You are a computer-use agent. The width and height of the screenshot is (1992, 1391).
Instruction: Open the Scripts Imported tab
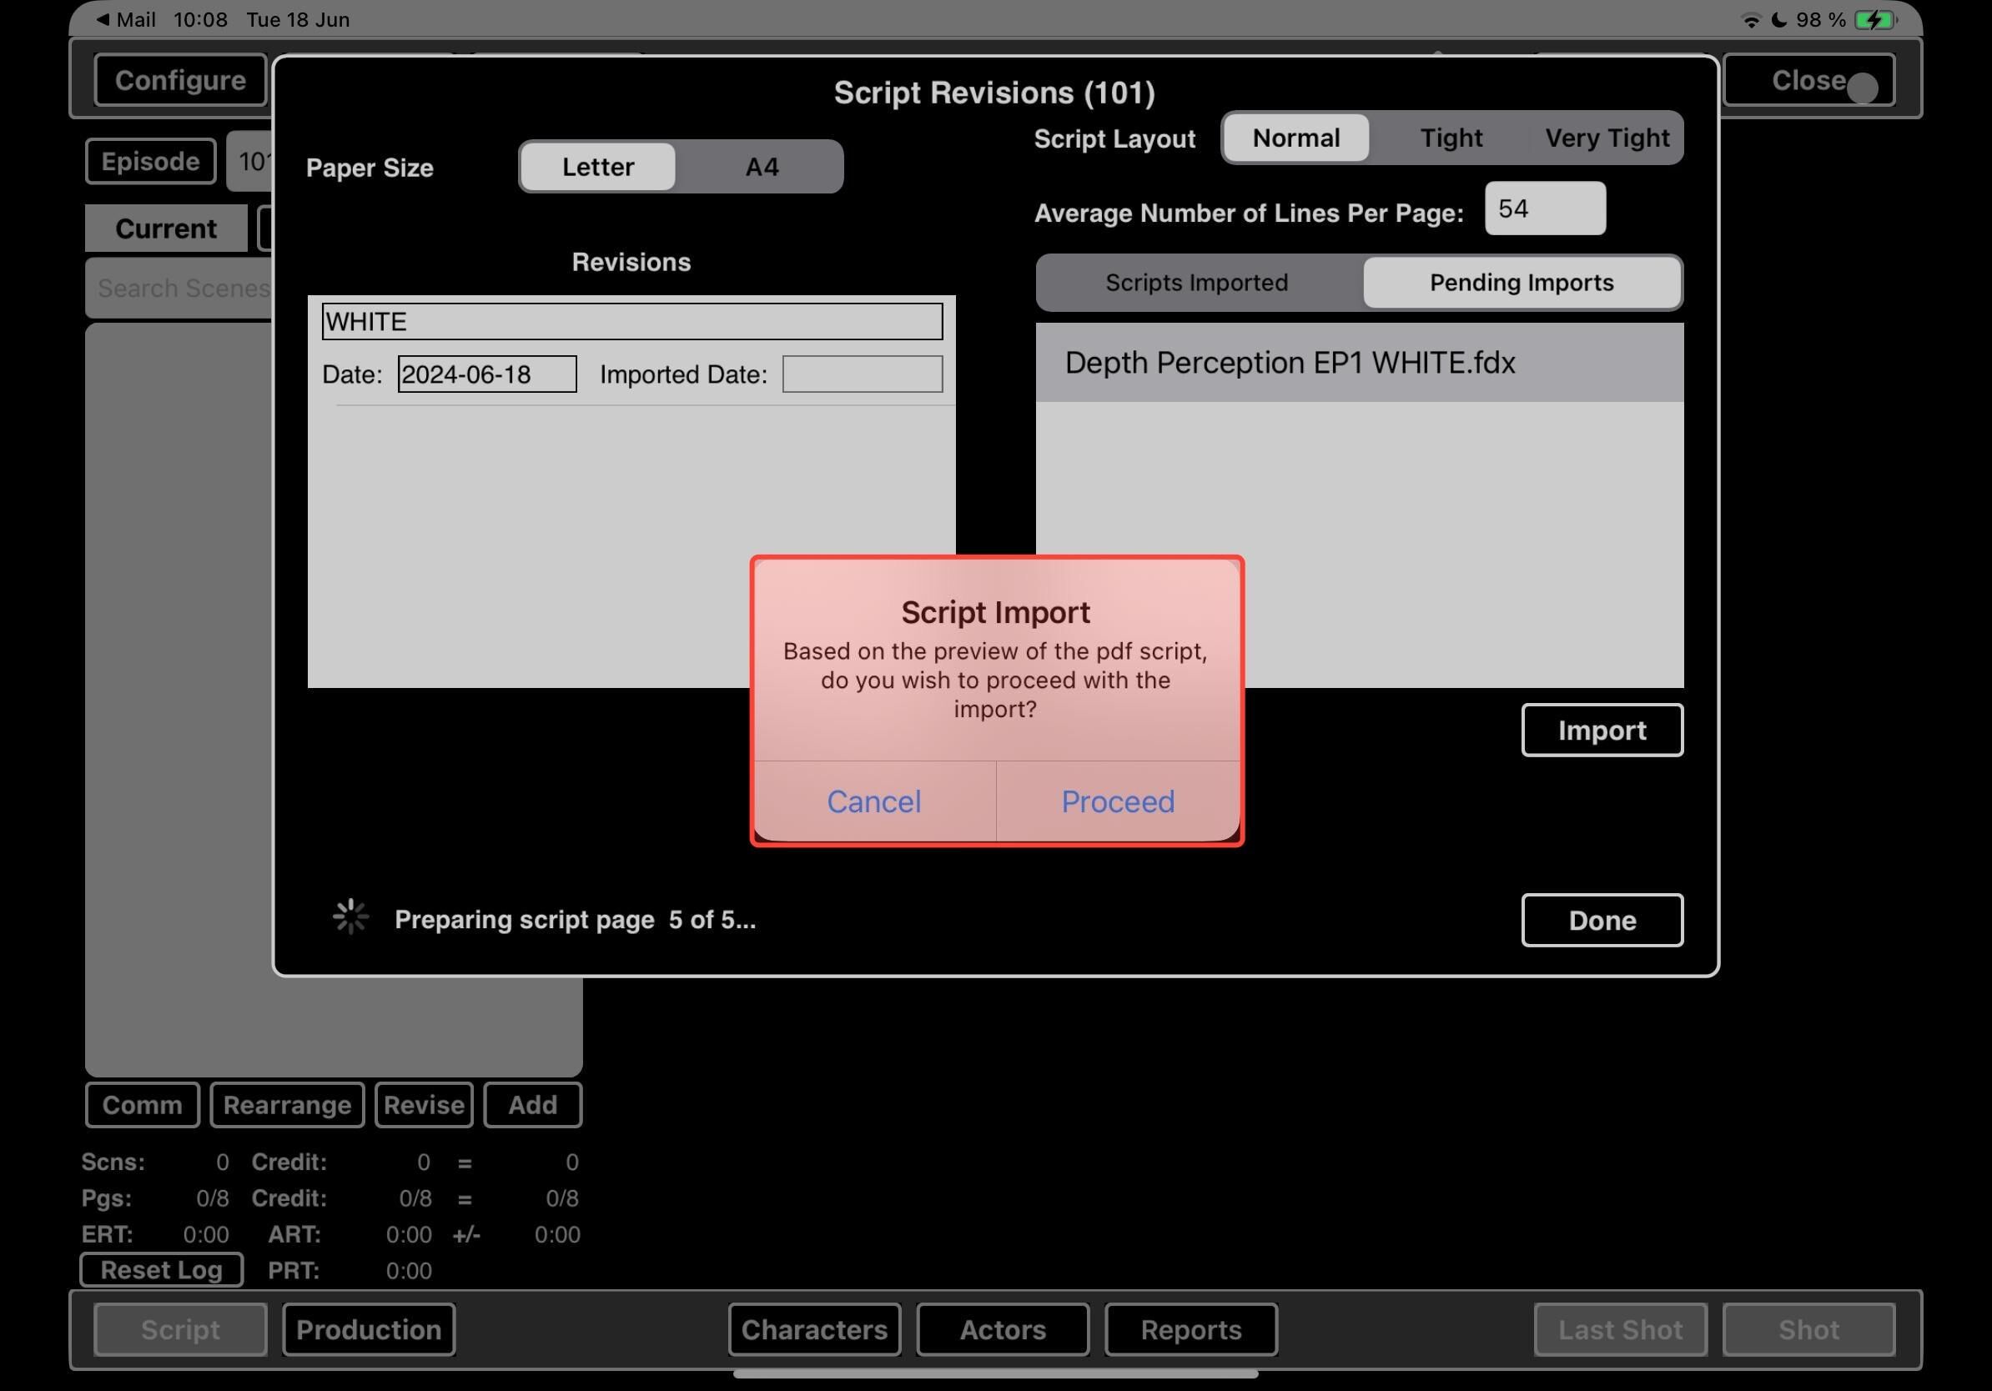(1196, 283)
